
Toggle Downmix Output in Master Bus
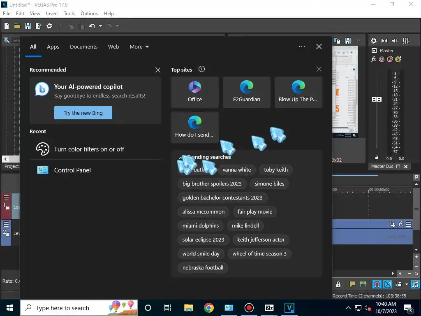tap(384, 41)
